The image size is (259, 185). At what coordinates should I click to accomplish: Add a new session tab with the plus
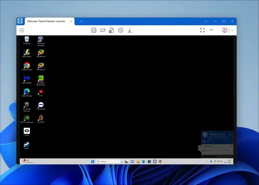(81, 21)
